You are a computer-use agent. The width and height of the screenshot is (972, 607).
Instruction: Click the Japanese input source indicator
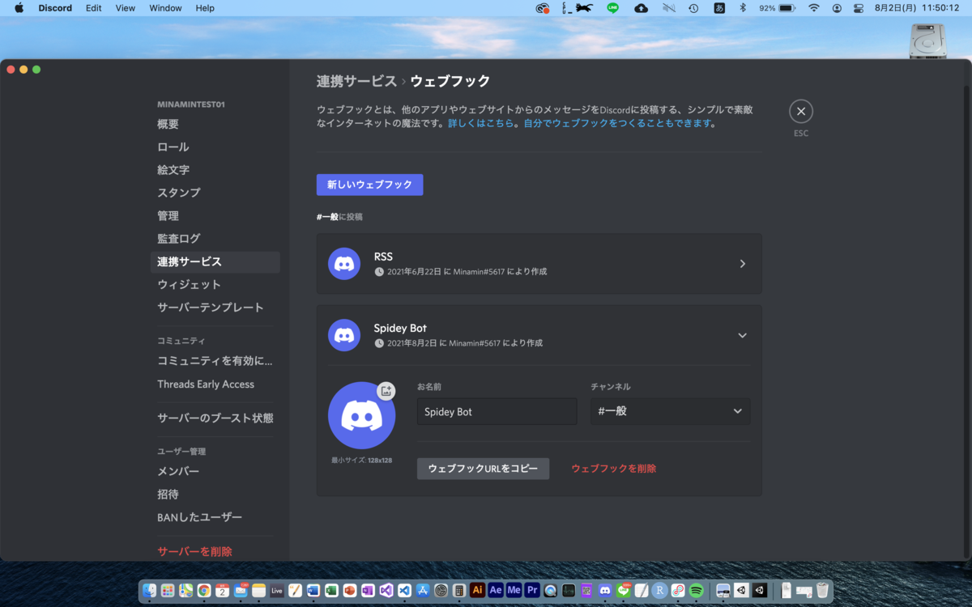pyautogui.click(x=718, y=8)
